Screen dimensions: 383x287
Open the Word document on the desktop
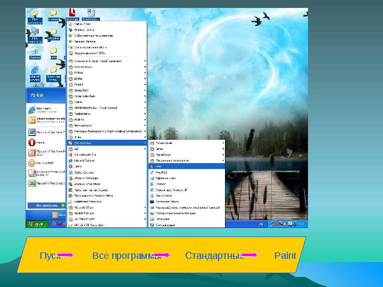point(90,15)
